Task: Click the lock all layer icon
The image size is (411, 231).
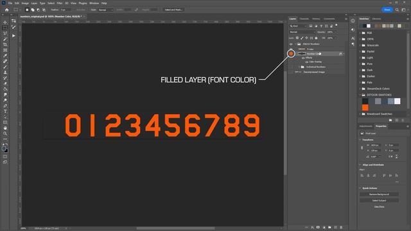Action: click(316, 38)
